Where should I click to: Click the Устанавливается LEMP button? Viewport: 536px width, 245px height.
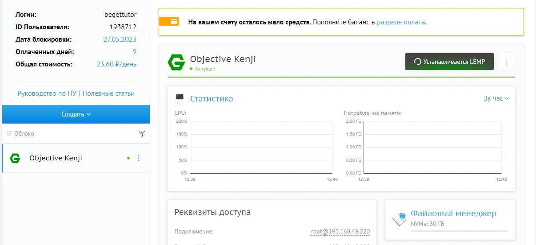(449, 62)
